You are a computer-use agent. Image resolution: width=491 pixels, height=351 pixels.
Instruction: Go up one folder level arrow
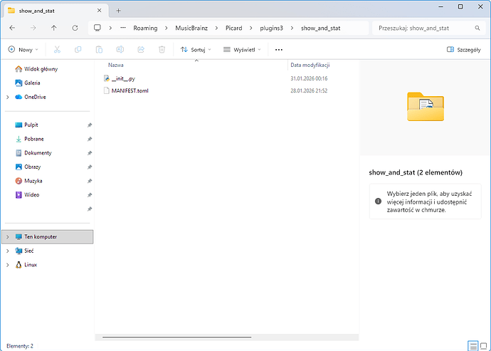[54, 28]
